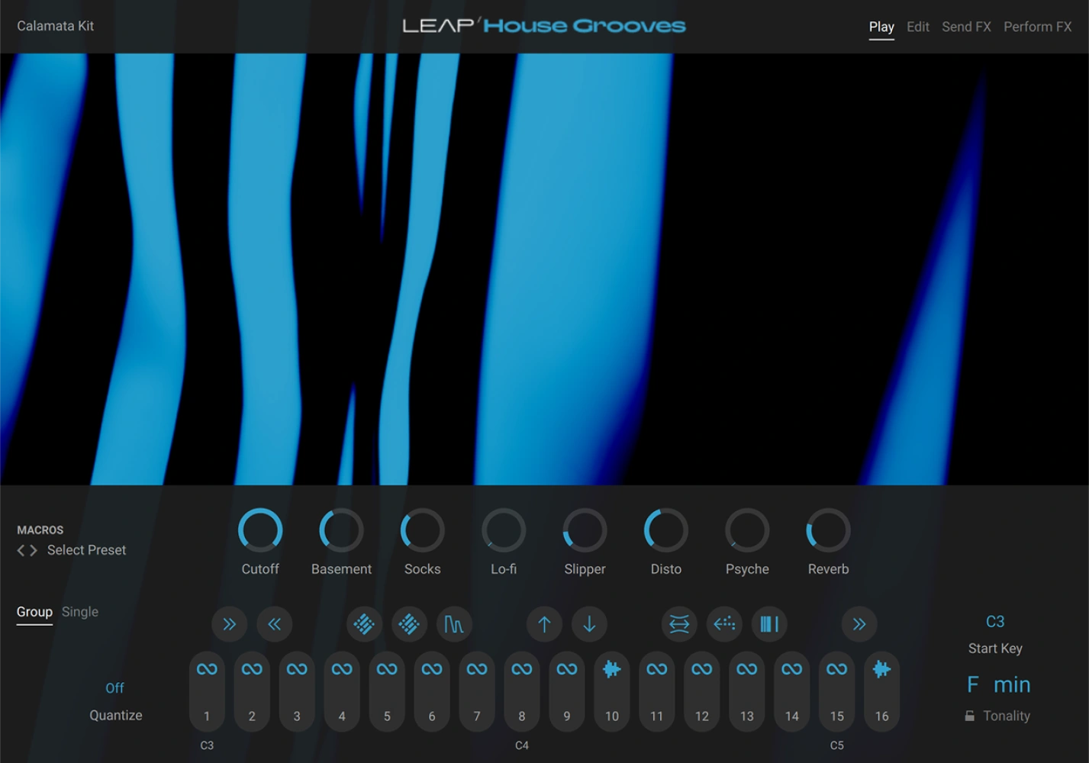The image size is (1089, 763).
Task: Click the second dice randomize icon
Action: pos(409,624)
